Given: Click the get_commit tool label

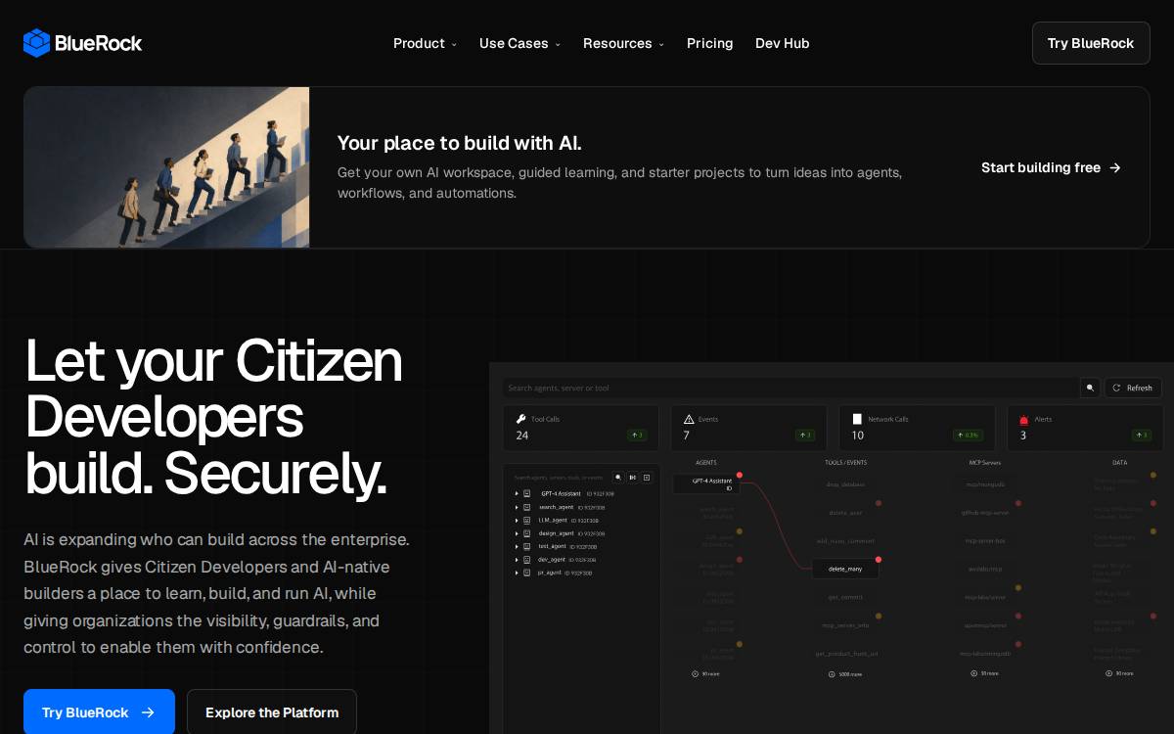Looking at the screenshot, I should pyautogui.click(x=845, y=597).
